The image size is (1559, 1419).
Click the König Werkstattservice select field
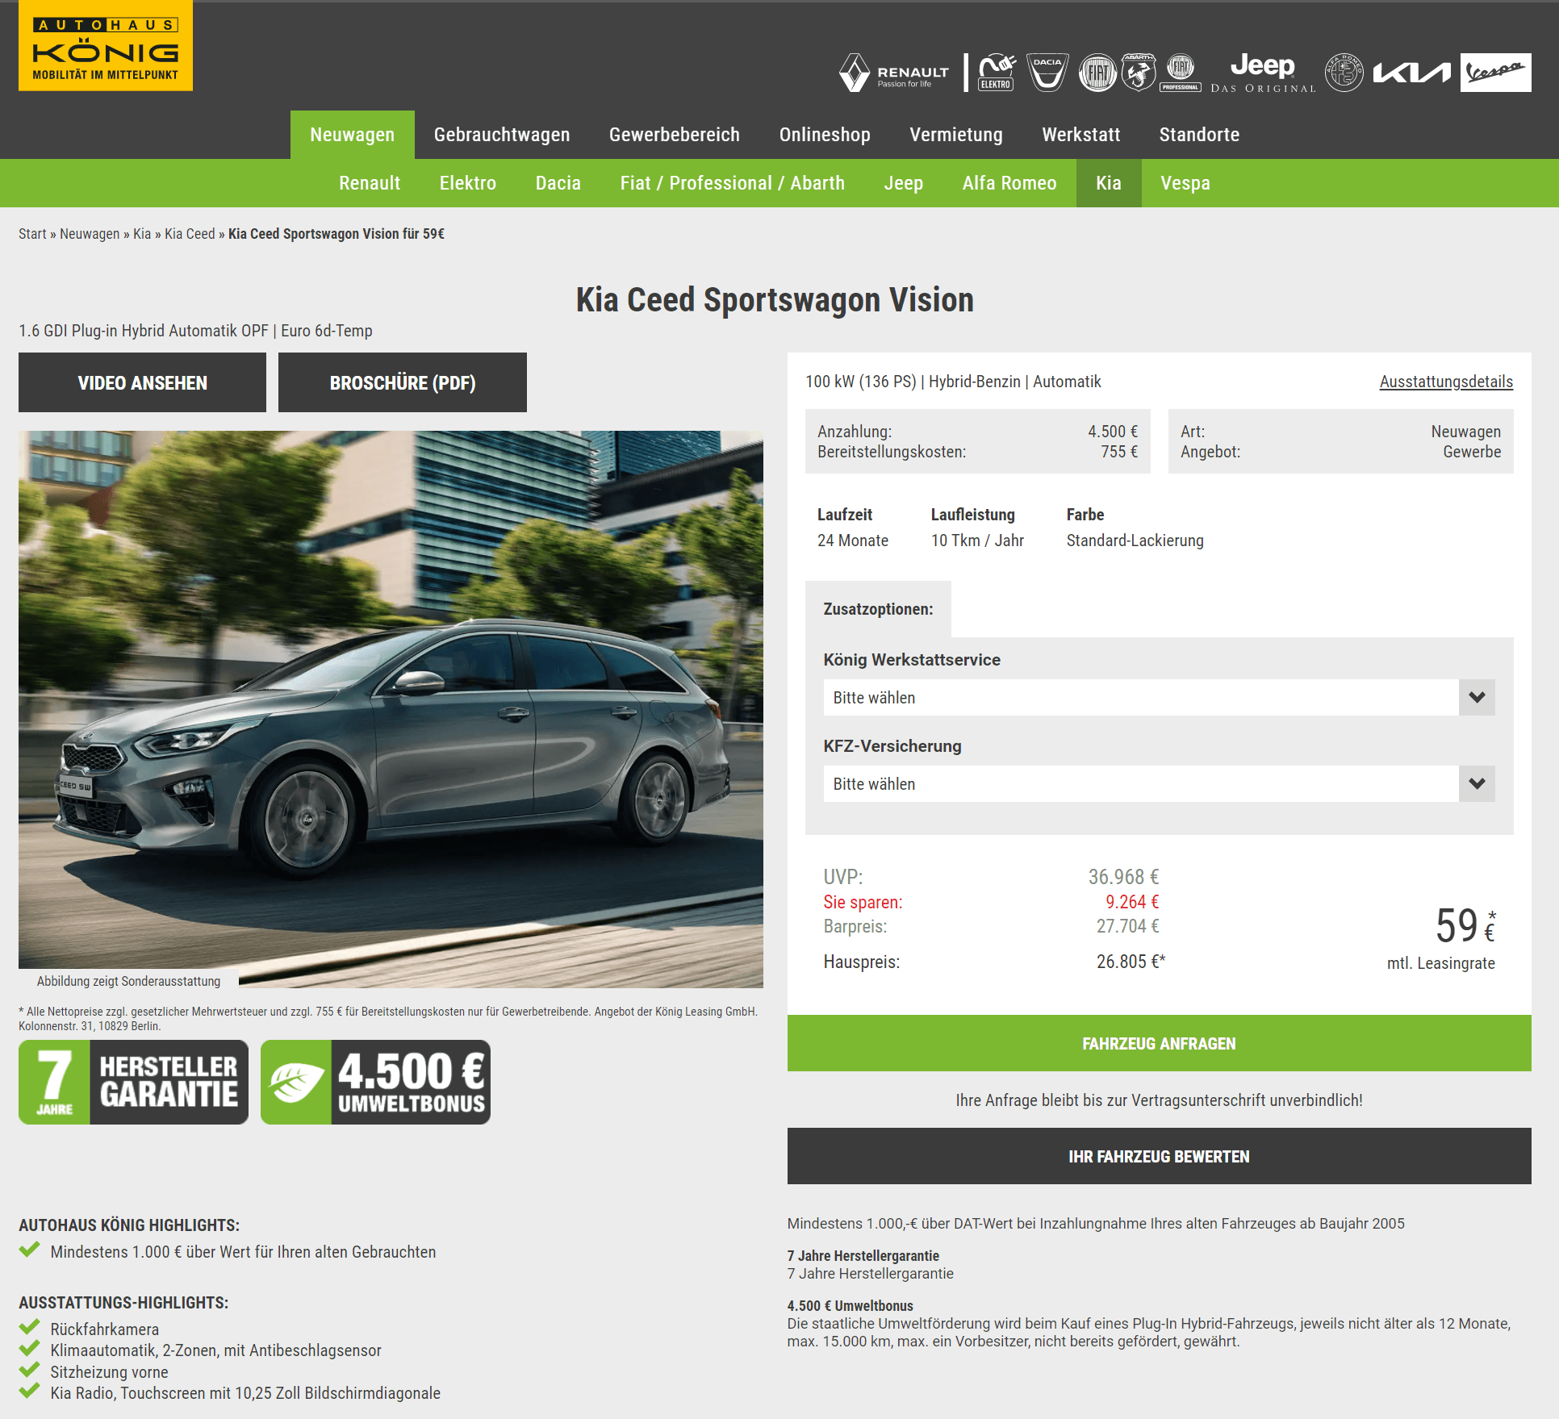coord(1159,697)
